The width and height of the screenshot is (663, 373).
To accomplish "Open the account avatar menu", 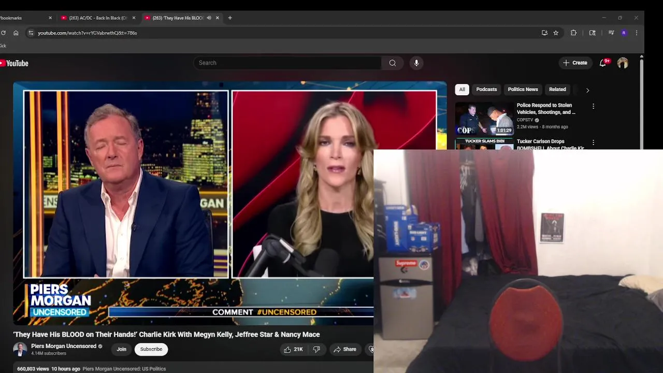I will (623, 63).
